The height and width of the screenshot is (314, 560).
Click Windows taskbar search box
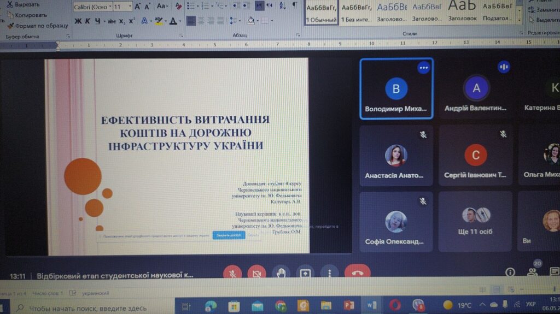93,308
